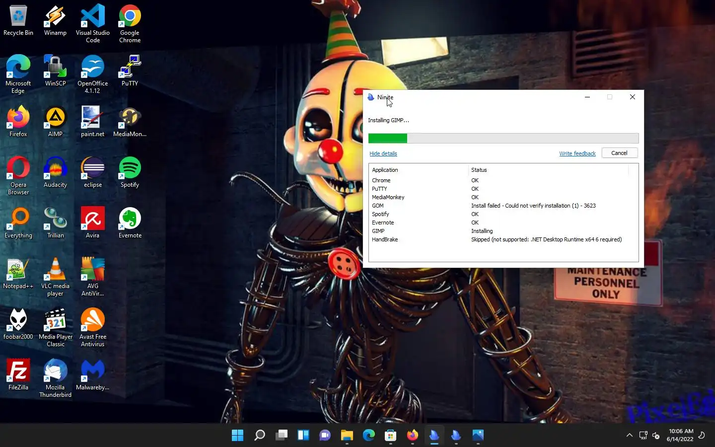
Task: Select the Avast Free Antivirus desktop icon
Action: coord(93,327)
